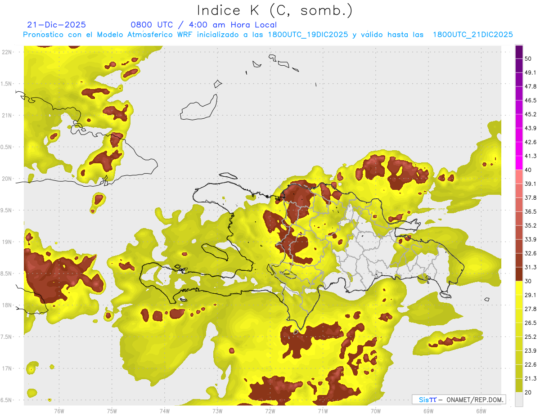Viewport: 540px width, 417px height.
Task: Click the colorbar value '26.5'
Action: click(x=530, y=323)
